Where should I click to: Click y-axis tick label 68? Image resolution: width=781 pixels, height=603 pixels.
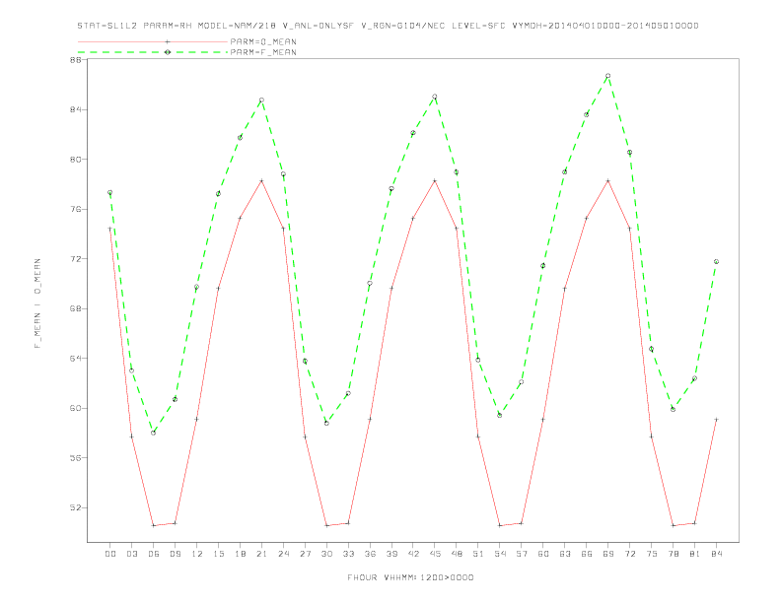tap(76, 308)
